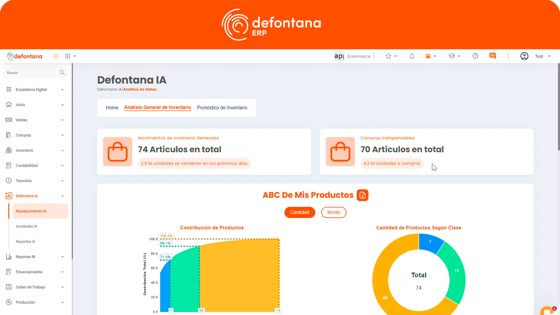Click the Ecosistema Digital grid icon
Image resolution: width=560 pixels, height=315 pixels.
pyautogui.click(x=9, y=90)
